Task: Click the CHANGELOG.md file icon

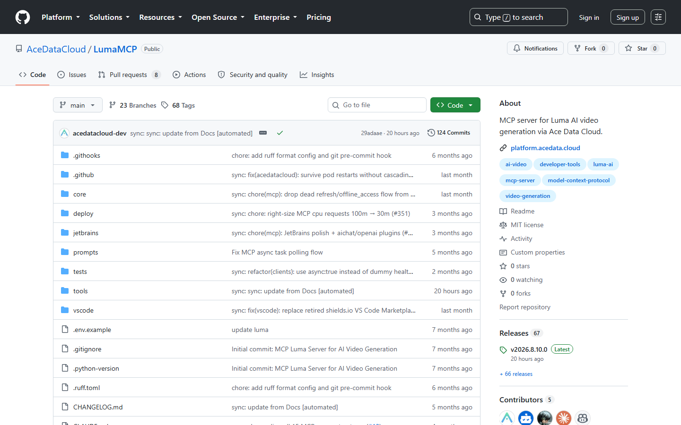Action: (65, 407)
